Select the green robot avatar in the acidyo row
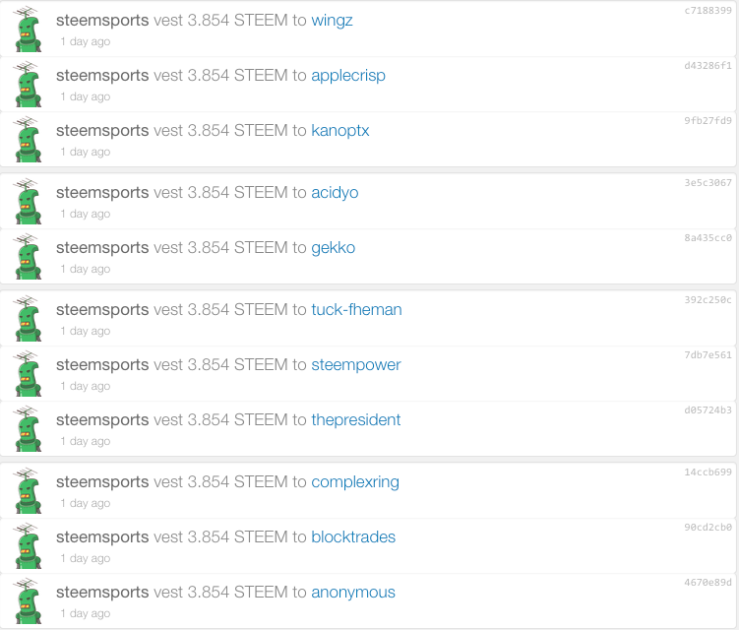 (28, 201)
